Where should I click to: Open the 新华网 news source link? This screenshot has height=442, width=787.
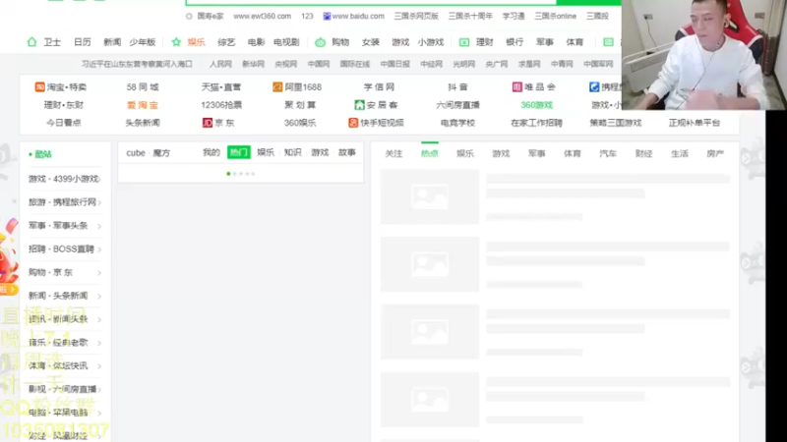click(x=254, y=64)
